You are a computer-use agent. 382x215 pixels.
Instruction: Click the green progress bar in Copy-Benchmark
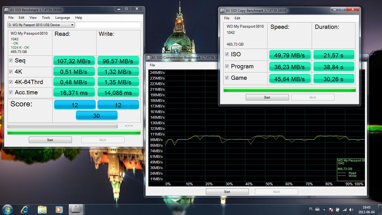pos(290,90)
